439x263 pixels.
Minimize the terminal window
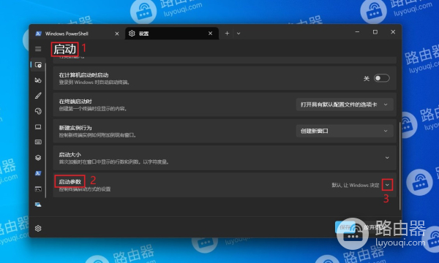tap(357, 32)
